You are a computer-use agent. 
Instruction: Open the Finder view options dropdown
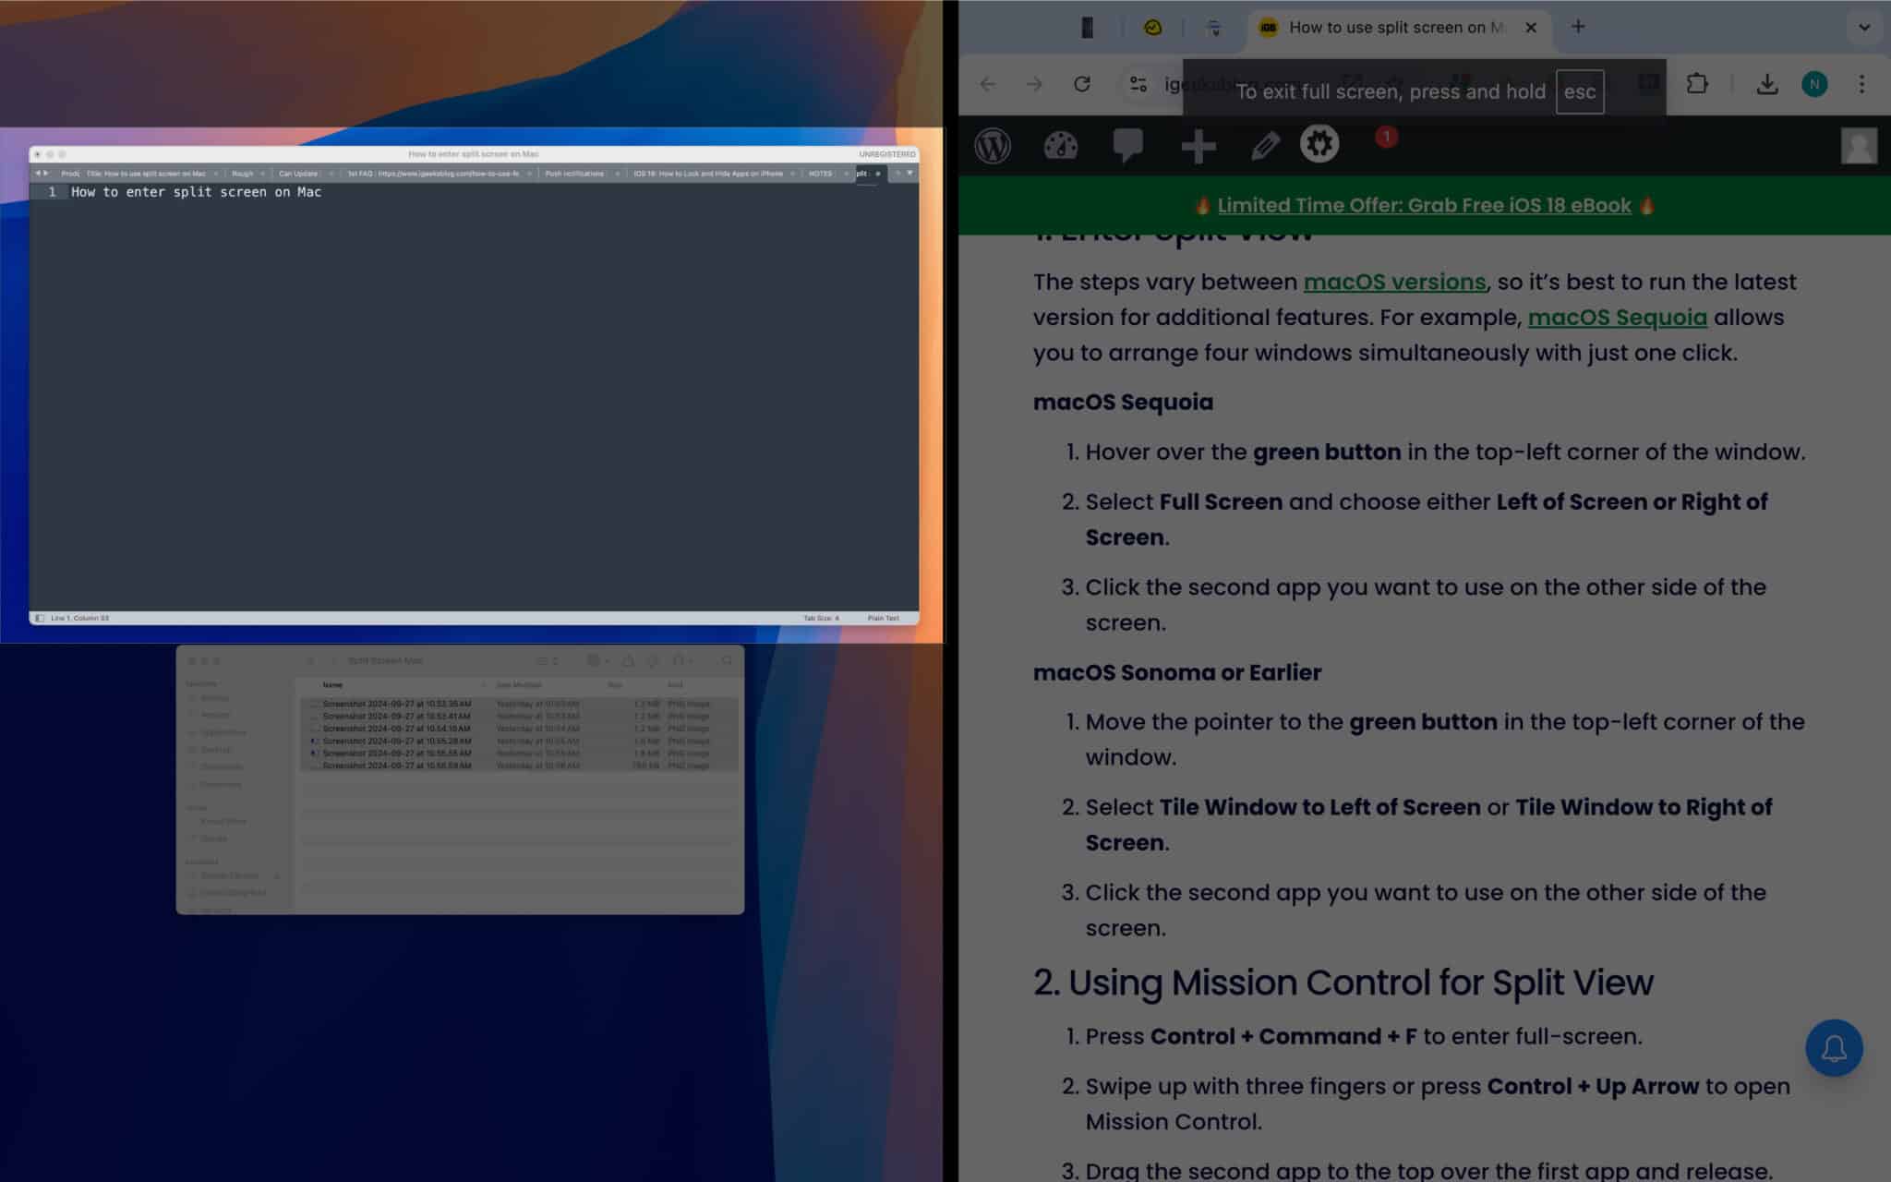(x=596, y=660)
